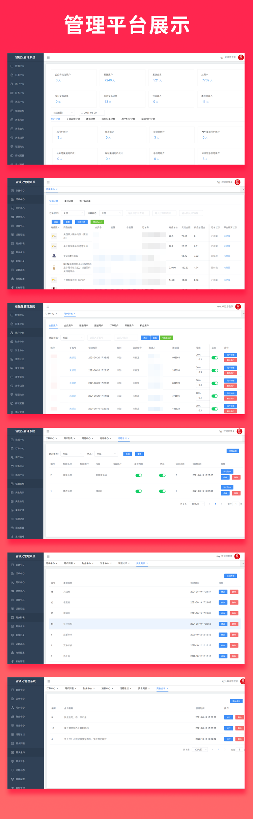Switch to 团长分析 tab on dashboard
This screenshot has width=253, height=819.
click(x=90, y=119)
